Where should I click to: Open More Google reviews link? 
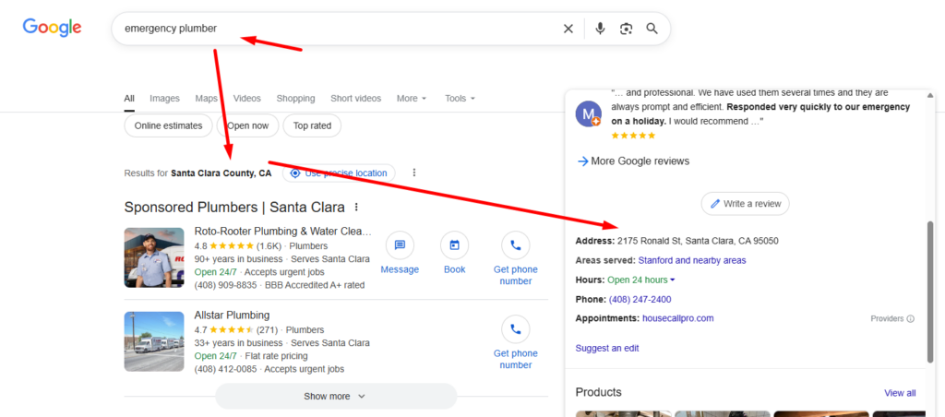639,161
